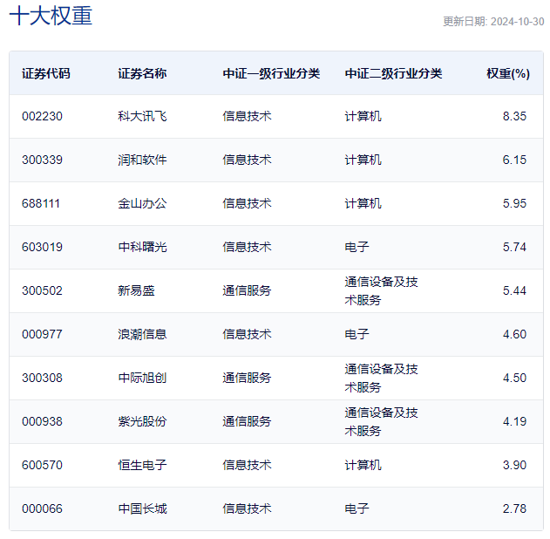This screenshot has height=539, width=550.
Task: Select stock name 润和软件
Action: point(142,160)
